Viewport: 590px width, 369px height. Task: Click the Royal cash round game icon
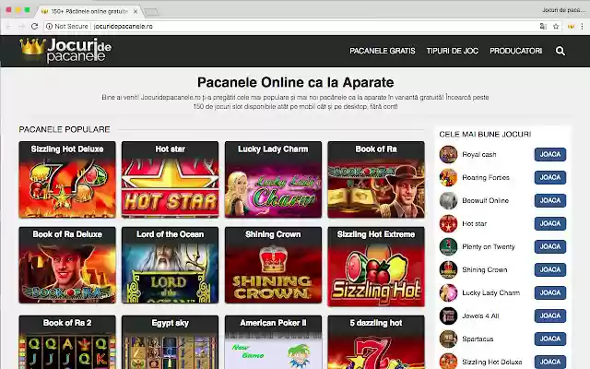448,154
